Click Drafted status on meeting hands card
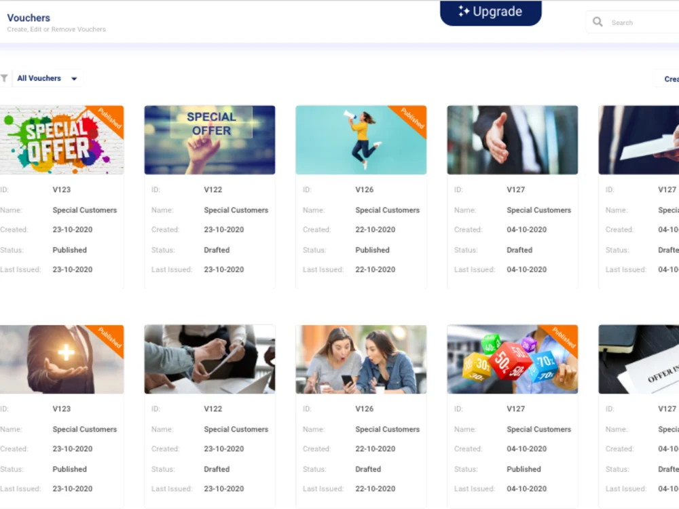This screenshot has width=679, height=509. (x=217, y=469)
